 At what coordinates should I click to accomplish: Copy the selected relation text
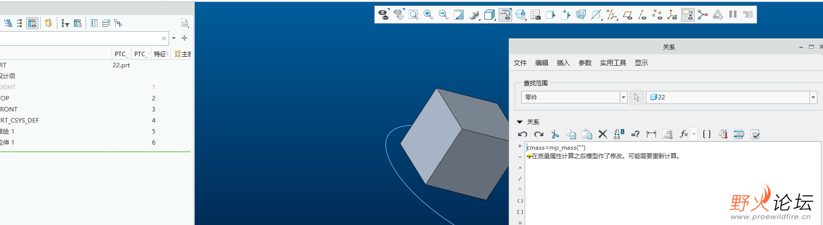(x=571, y=134)
